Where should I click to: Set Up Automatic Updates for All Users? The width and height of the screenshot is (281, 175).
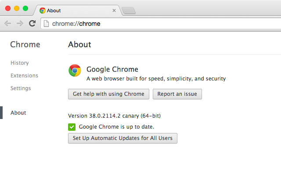(122, 138)
